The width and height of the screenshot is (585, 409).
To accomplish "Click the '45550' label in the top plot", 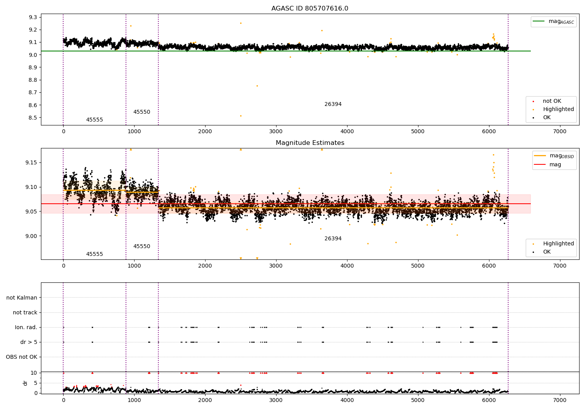I will pyautogui.click(x=142, y=112).
